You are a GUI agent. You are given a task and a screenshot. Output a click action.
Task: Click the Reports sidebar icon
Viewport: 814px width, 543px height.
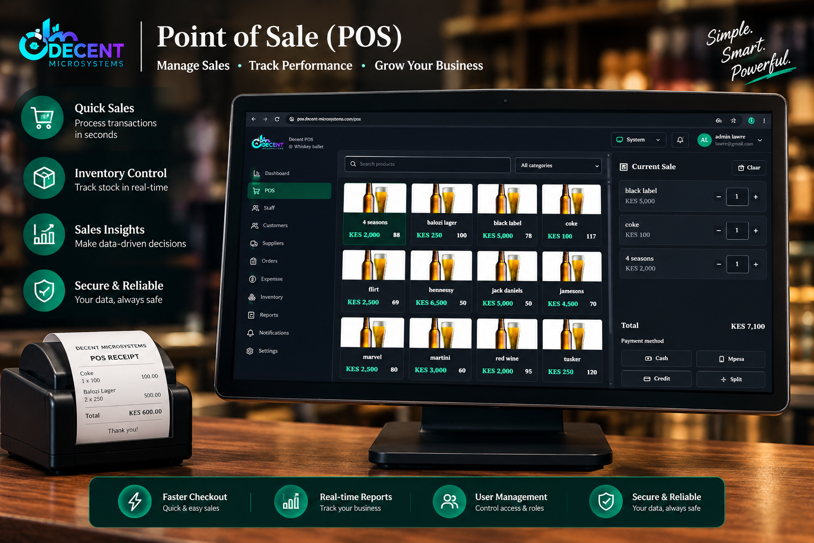pos(251,315)
